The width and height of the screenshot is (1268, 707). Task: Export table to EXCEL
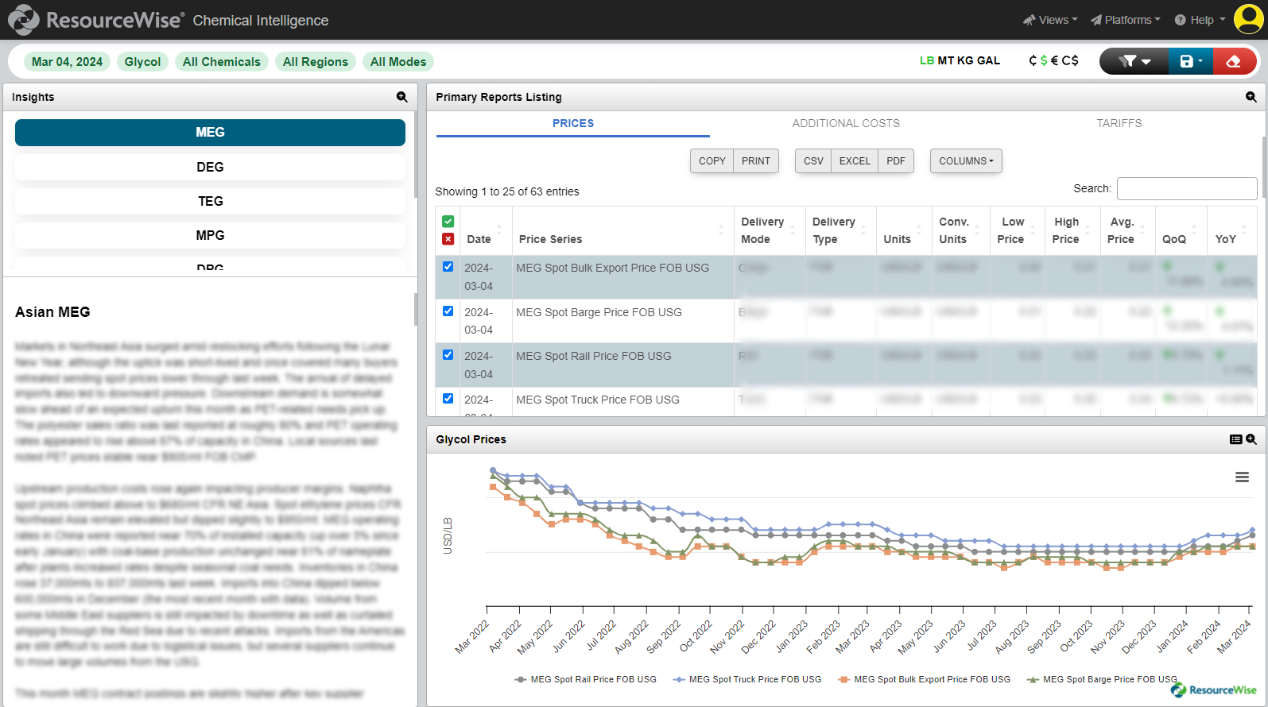pos(855,160)
